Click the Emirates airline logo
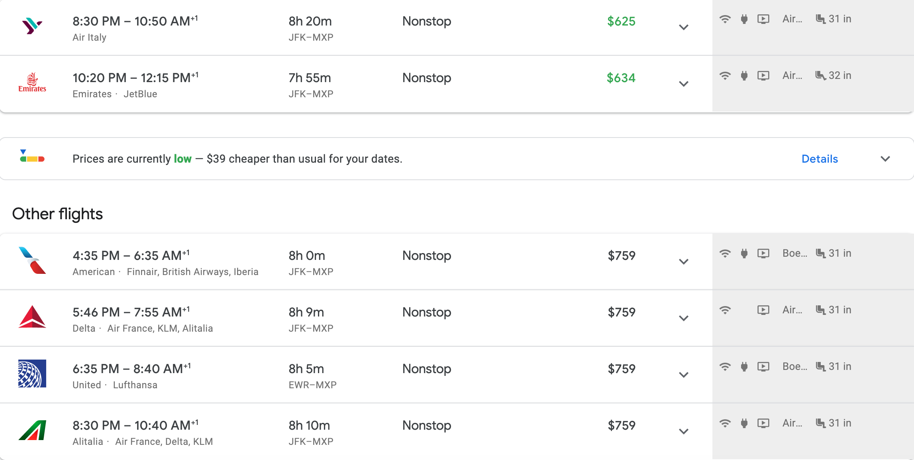Viewport: 914px width, 460px height. (32, 83)
